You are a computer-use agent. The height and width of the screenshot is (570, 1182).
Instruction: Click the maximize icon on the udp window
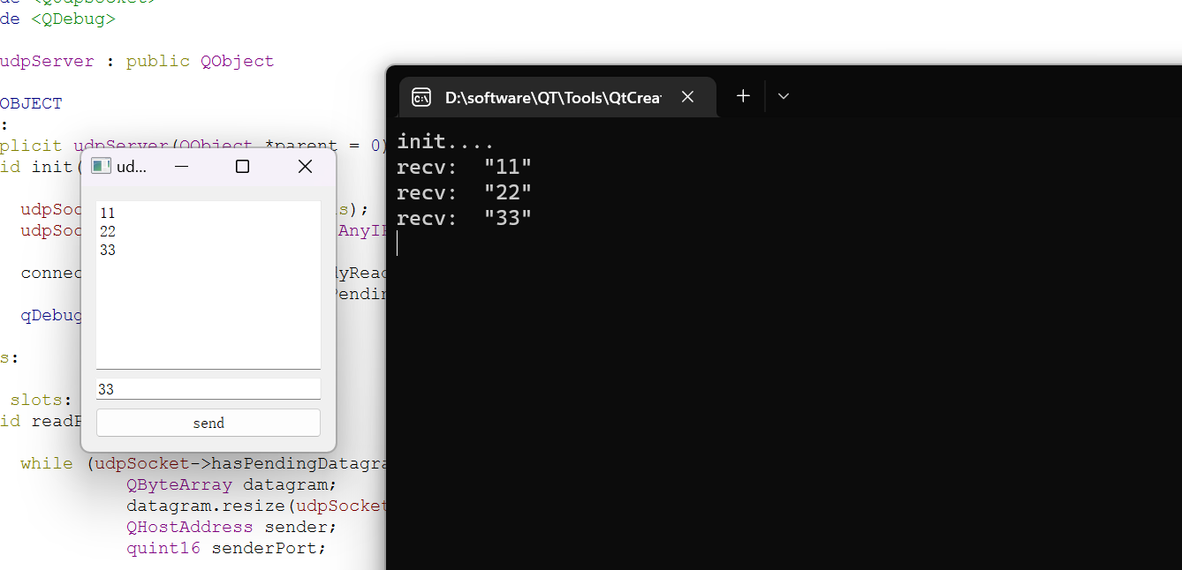pyautogui.click(x=242, y=166)
